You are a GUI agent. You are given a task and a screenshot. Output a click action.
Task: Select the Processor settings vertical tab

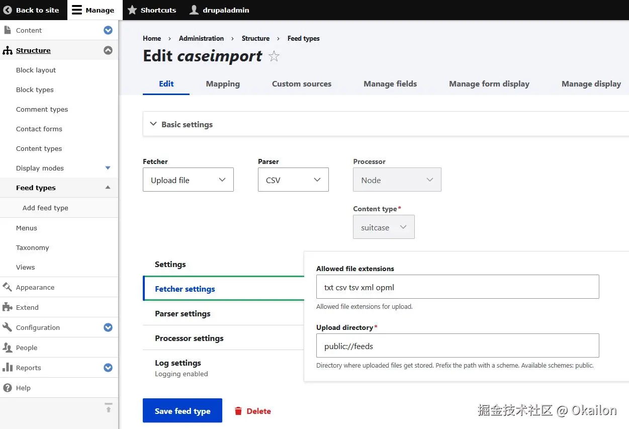224,338
